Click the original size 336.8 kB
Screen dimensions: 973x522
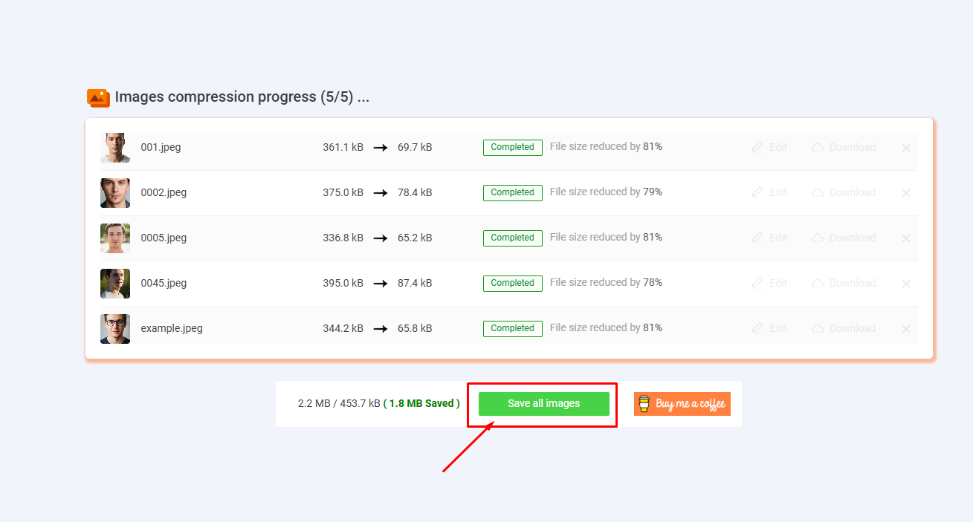tap(343, 238)
